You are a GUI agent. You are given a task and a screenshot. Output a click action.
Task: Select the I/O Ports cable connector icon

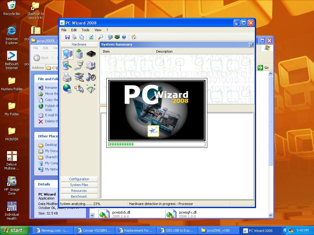pyautogui.click(x=79, y=65)
